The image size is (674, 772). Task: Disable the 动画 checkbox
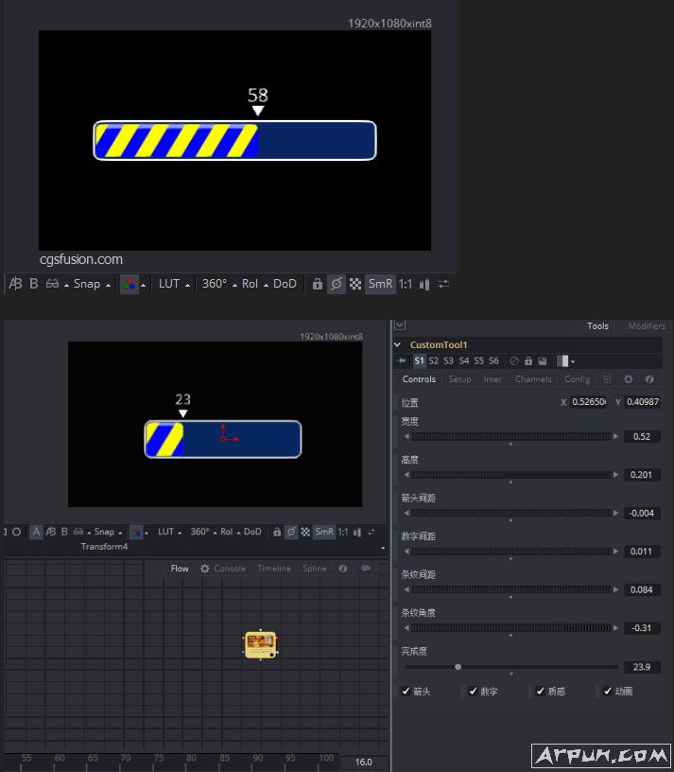tap(609, 692)
